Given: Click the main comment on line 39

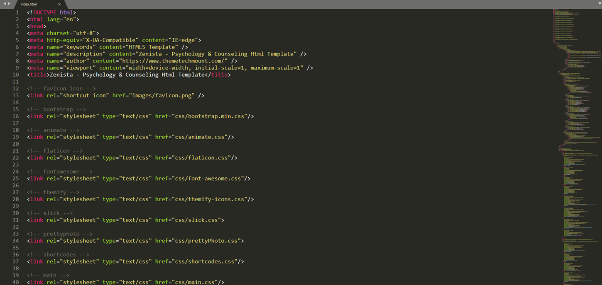Looking at the screenshot, I should coord(48,275).
